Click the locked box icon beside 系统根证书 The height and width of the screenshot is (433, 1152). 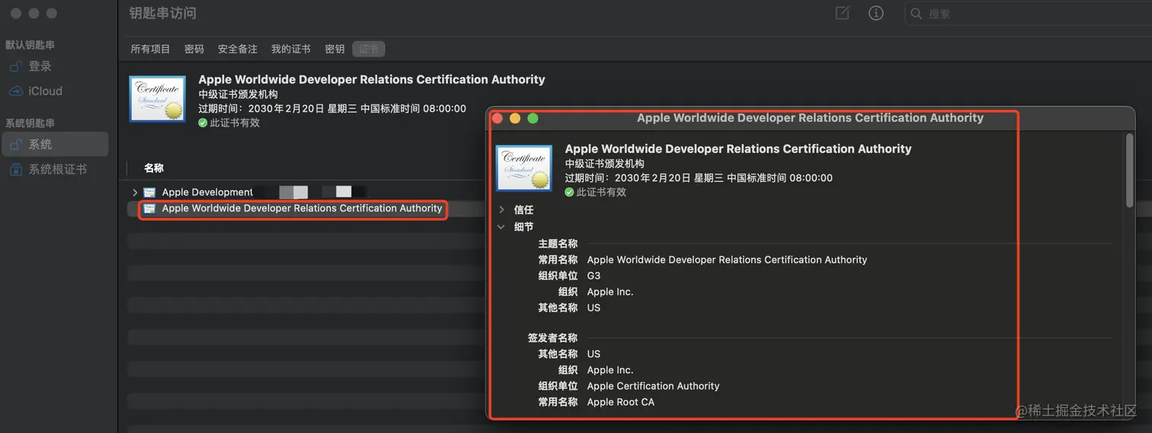(17, 169)
